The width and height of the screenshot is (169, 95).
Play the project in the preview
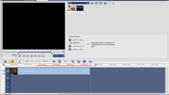tap(20, 56)
